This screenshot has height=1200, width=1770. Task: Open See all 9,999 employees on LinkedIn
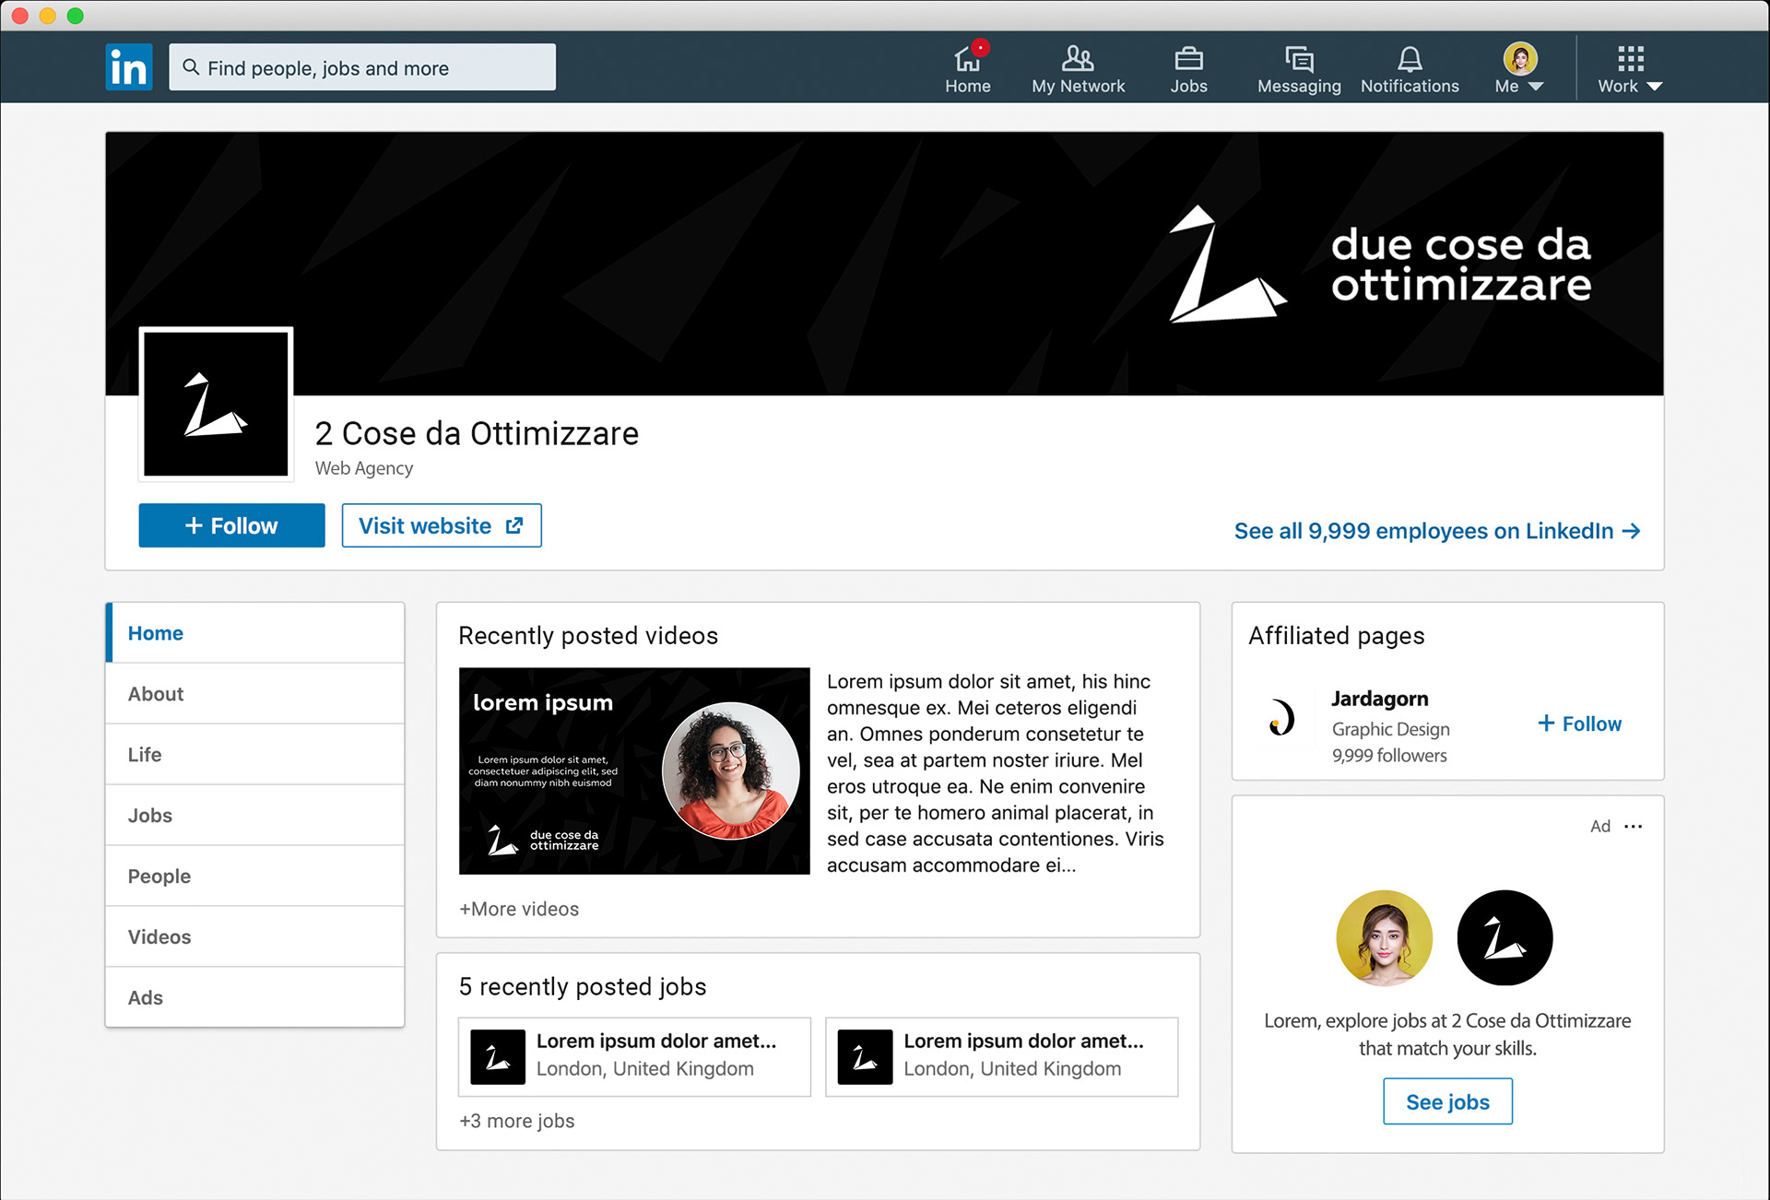point(1437,531)
